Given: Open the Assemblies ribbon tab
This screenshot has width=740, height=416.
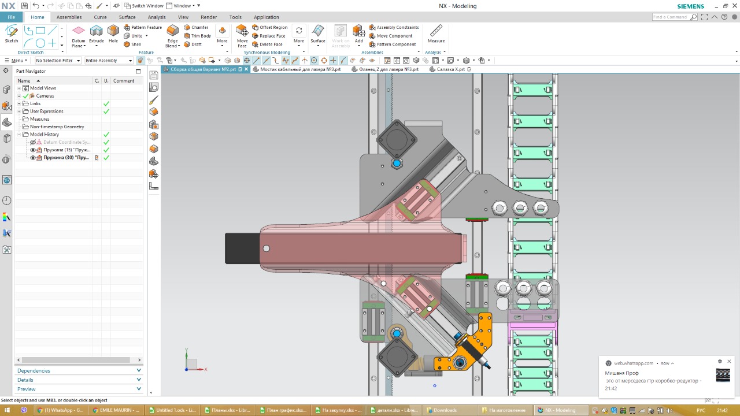Looking at the screenshot, I should [69, 17].
